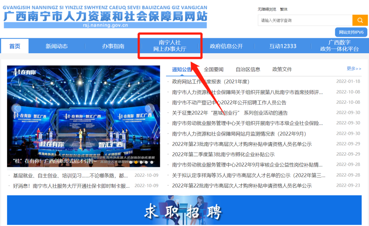Open 2022年9月审核企业公益性岗位补贴 notice
The width and height of the screenshot is (369, 226).
[247, 165]
